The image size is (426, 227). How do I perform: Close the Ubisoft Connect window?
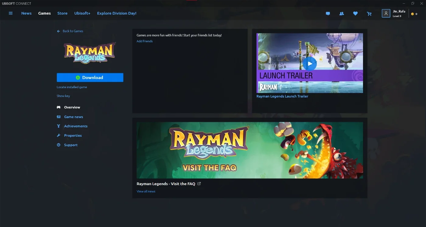pos(421,3)
